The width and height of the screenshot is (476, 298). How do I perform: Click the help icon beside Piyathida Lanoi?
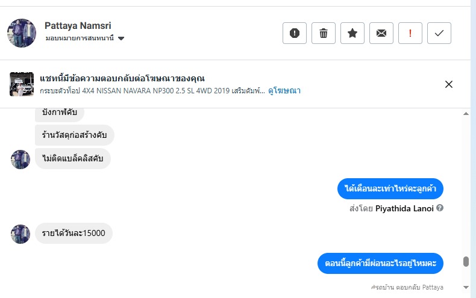440,208
